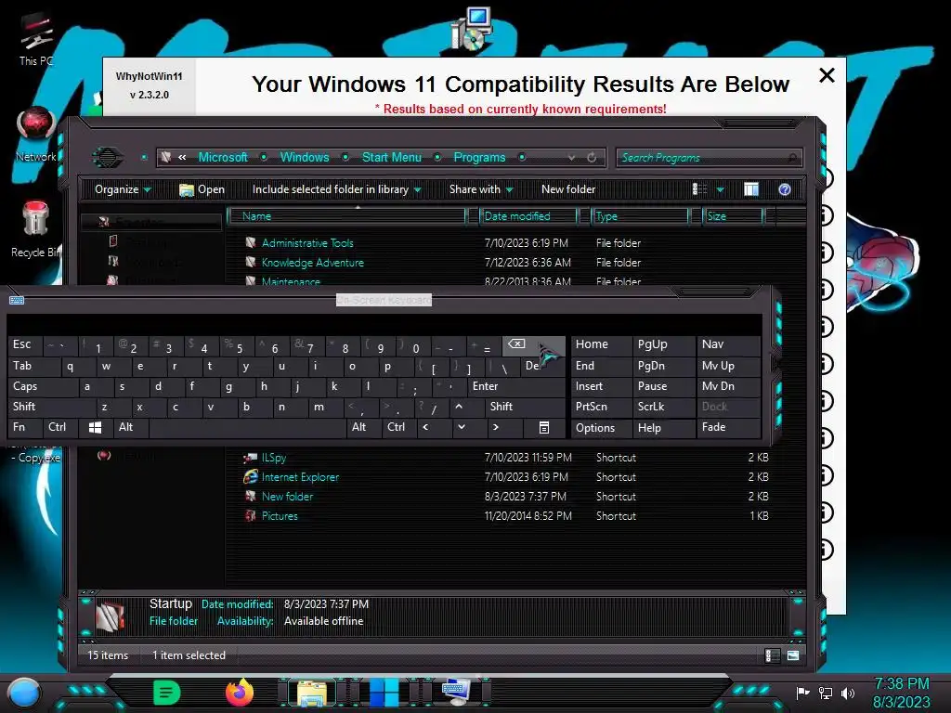Expand the breadcrumb arrow after Start Menu

coord(437,158)
